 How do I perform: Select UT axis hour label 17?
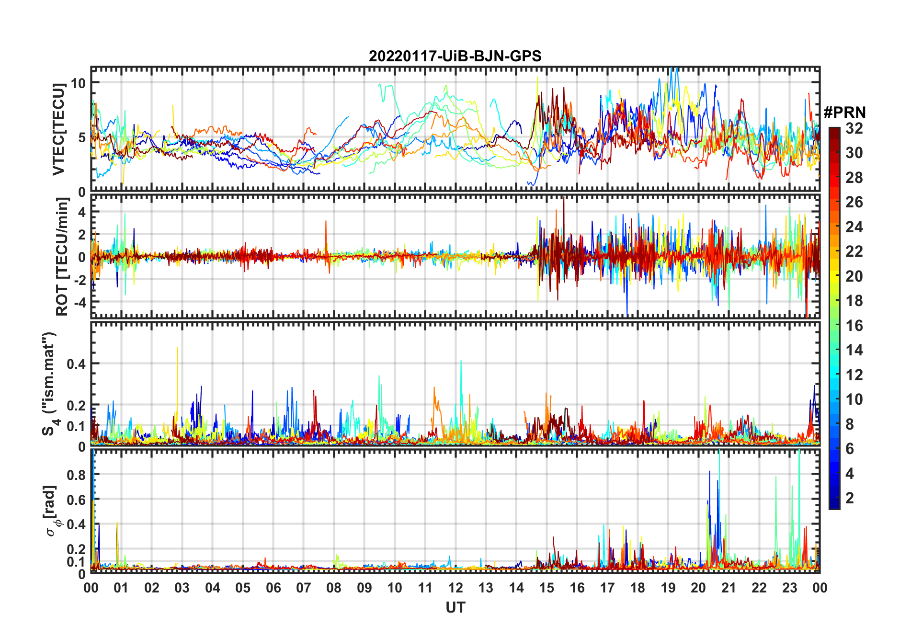607,588
